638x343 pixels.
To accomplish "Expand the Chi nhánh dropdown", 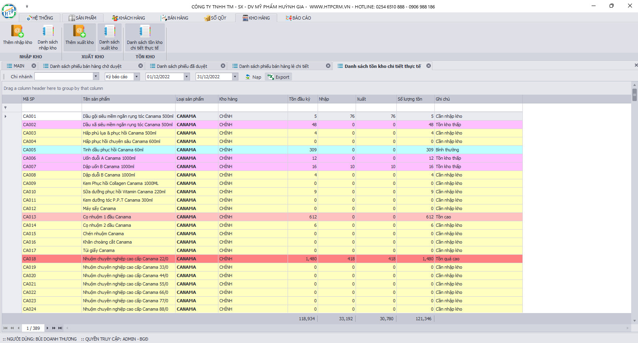I will point(96,77).
